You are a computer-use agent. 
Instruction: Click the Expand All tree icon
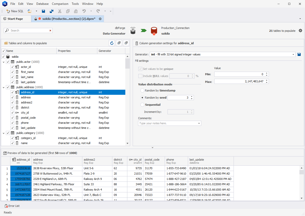pyautogui.click(x=119, y=43)
